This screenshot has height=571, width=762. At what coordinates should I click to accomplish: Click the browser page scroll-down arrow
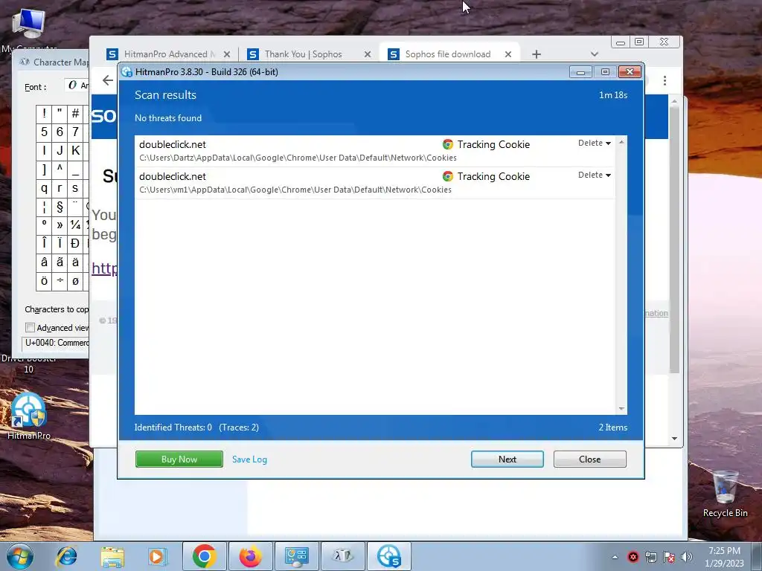[x=674, y=439]
